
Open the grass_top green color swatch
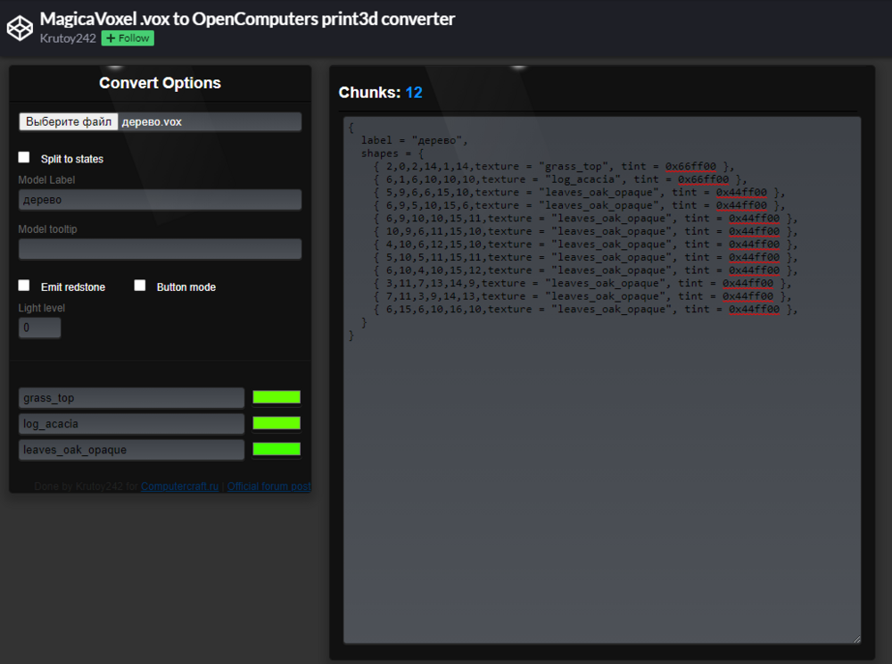(x=277, y=397)
